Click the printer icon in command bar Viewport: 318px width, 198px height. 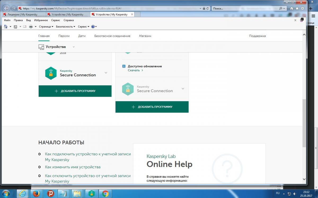(31, 27)
